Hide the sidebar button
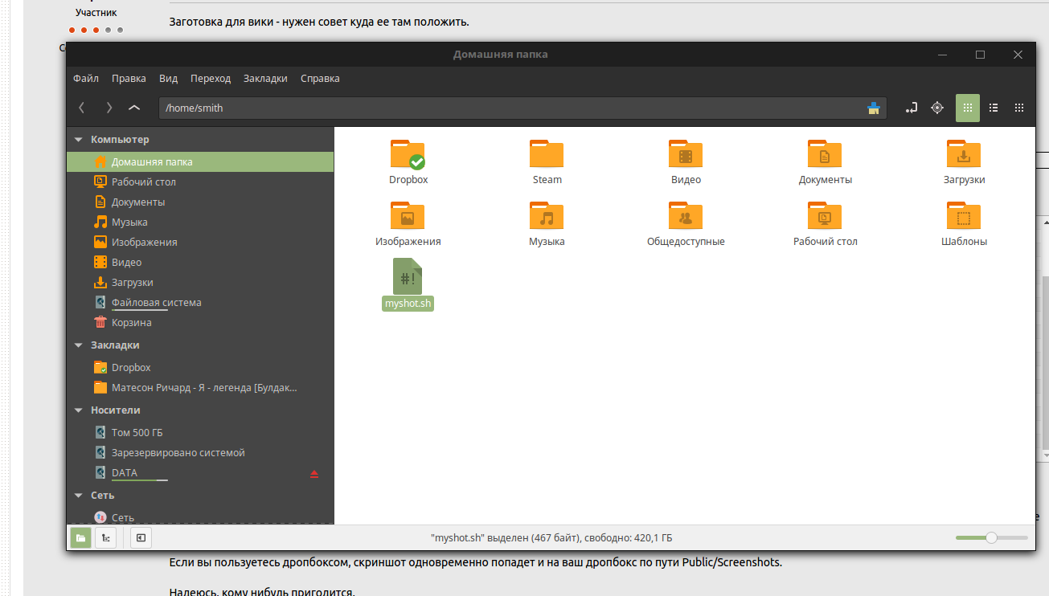The image size is (1049, 596). (141, 537)
